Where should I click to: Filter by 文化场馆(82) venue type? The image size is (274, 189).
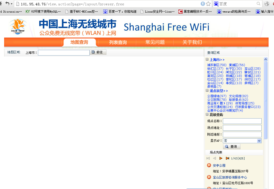(x=239, y=96)
